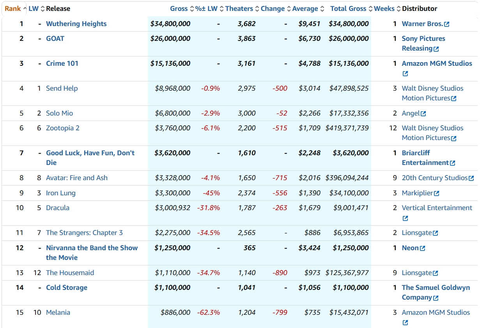The image size is (480, 328).
Task: Click external link icon next to Angel
Action: tap(423, 114)
